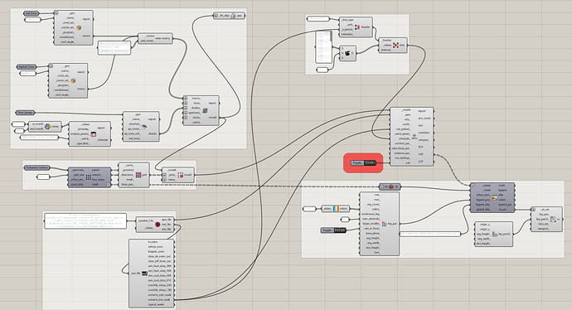This screenshot has height=310, width=572.
Task: Click the leg_par component icon
Action: 384,224
